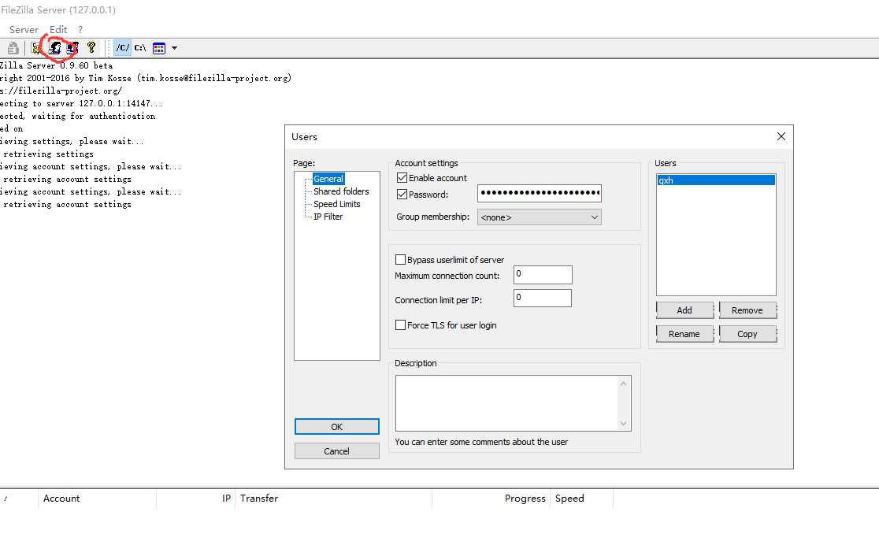Click the Speed column header
The image size is (879, 534).
point(582,498)
